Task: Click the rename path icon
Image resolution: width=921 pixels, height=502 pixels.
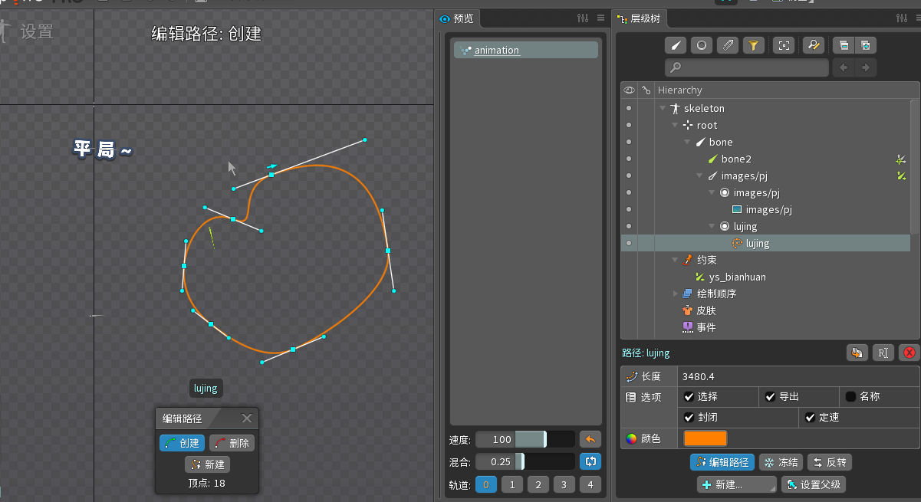Action: [883, 353]
